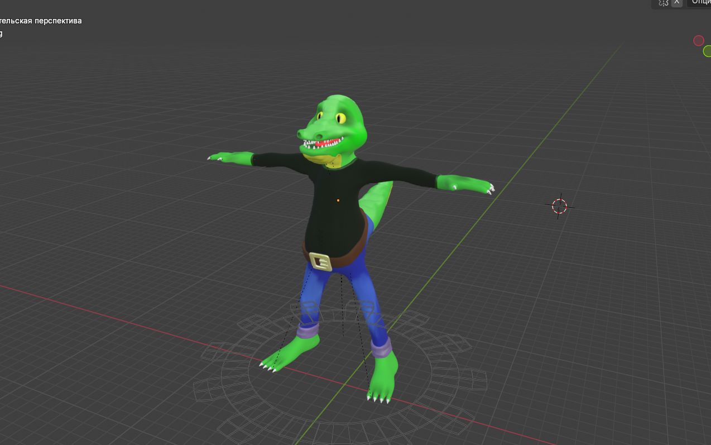Click the orange origin dot on chest
The image size is (711, 445).
point(338,200)
